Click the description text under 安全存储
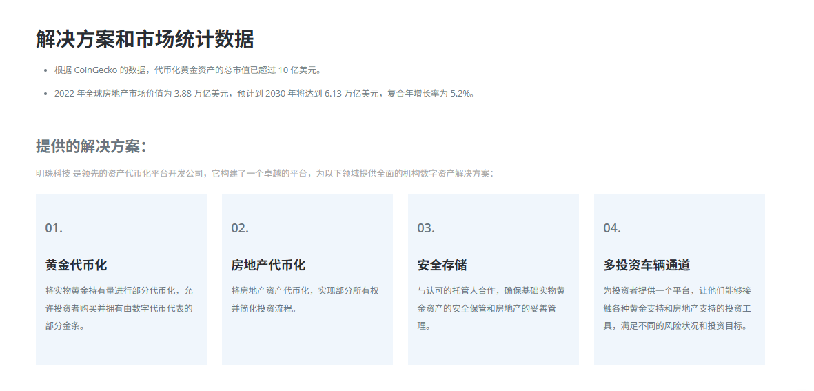Viewport: 814px width, 391px height. pos(491,308)
